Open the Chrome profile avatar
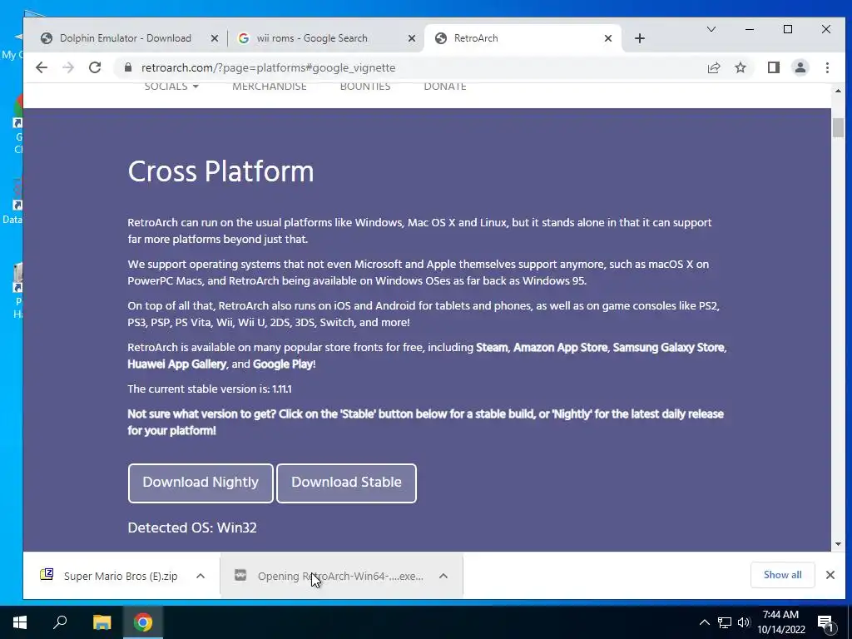Image resolution: width=852 pixels, height=639 pixels. [x=800, y=67]
